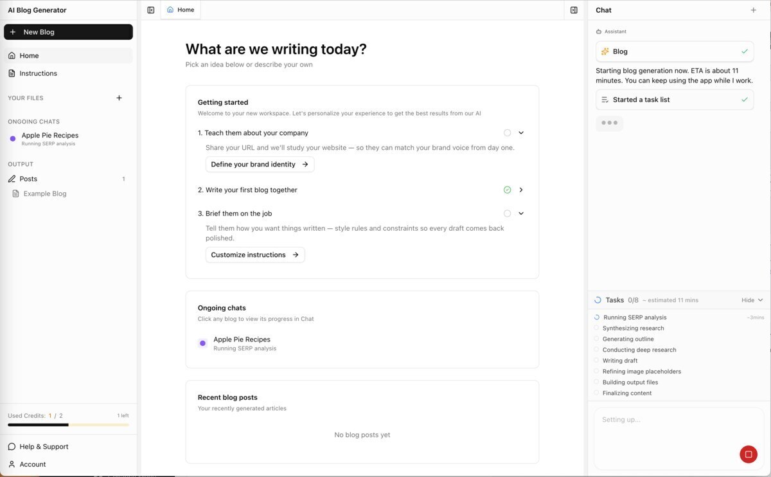
Task: Click the 'Define your brand identity' button
Action: [x=260, y=164]
